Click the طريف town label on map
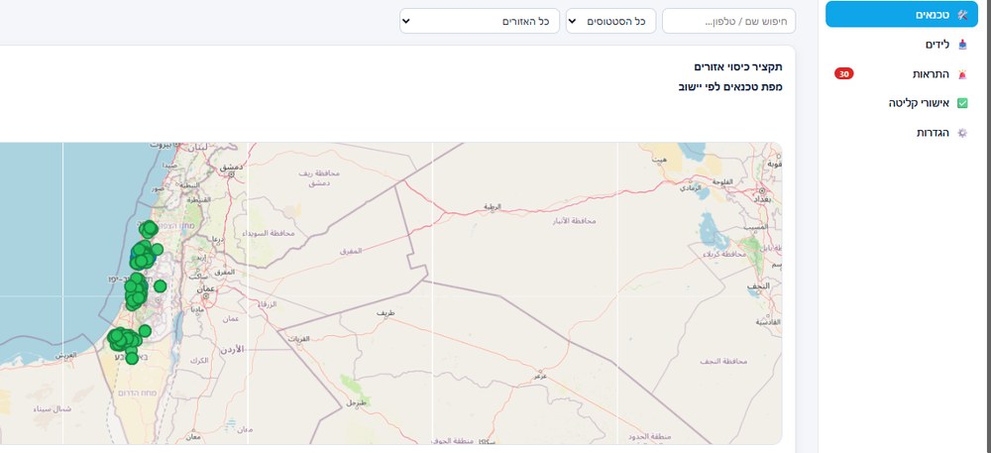 385,313
